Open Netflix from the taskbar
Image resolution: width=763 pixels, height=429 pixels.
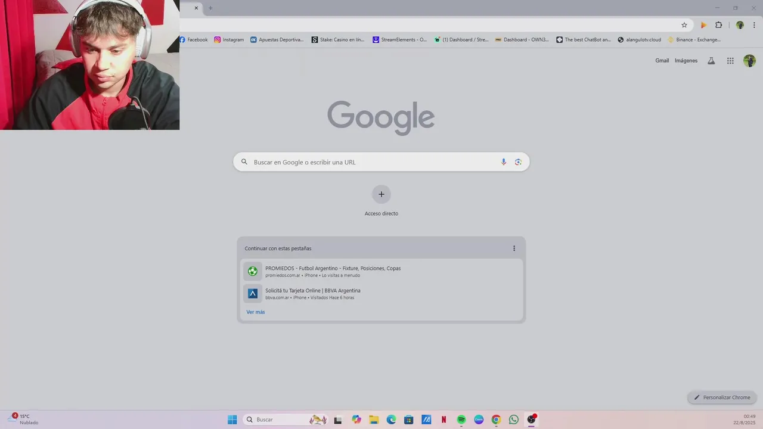443,419
